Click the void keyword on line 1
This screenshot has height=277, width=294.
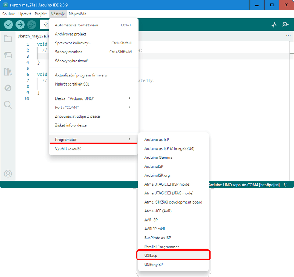tap(42, 44)
